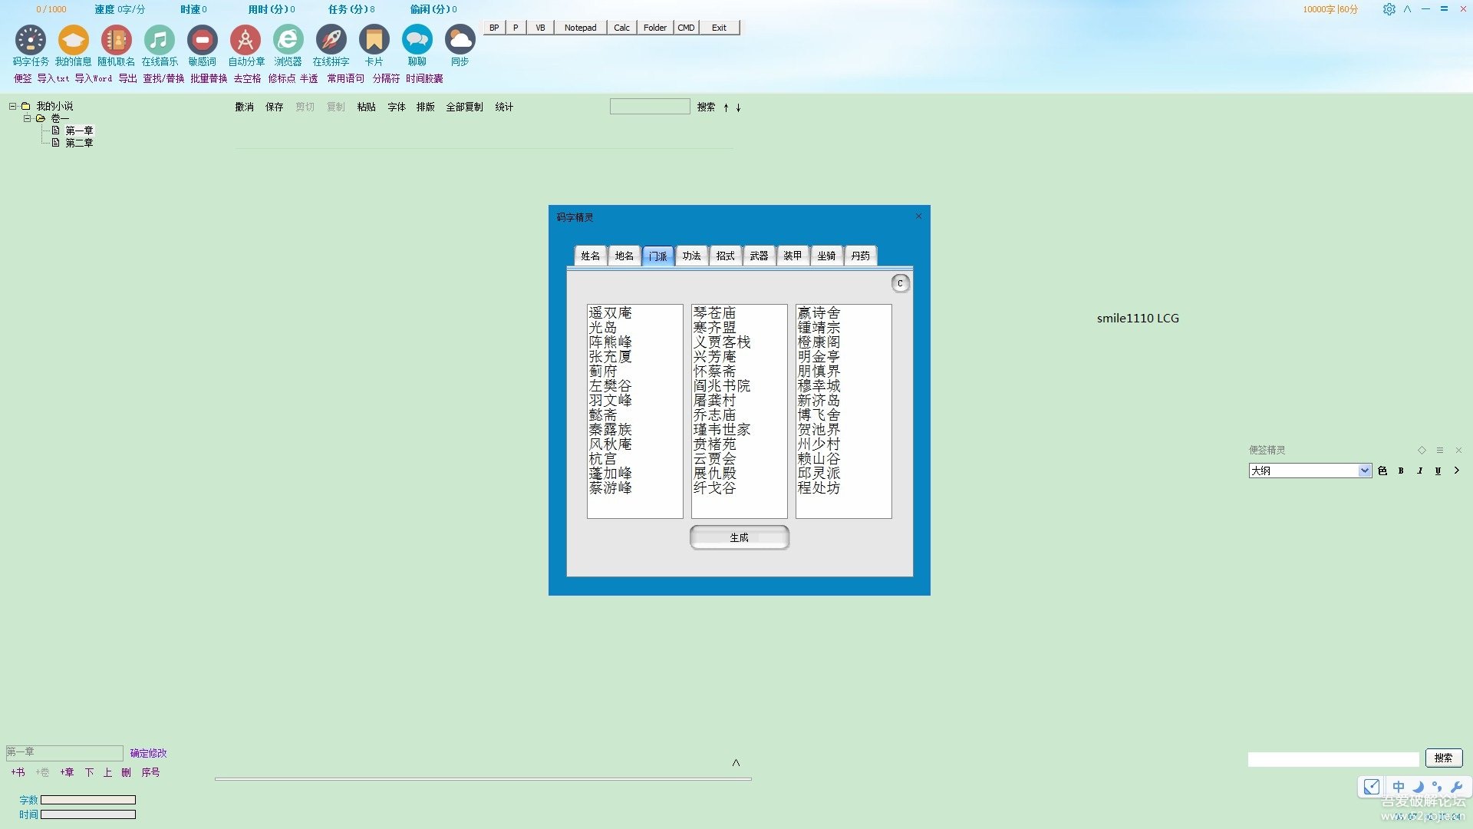Click the 确定修改 confirm link

[148, 753]
